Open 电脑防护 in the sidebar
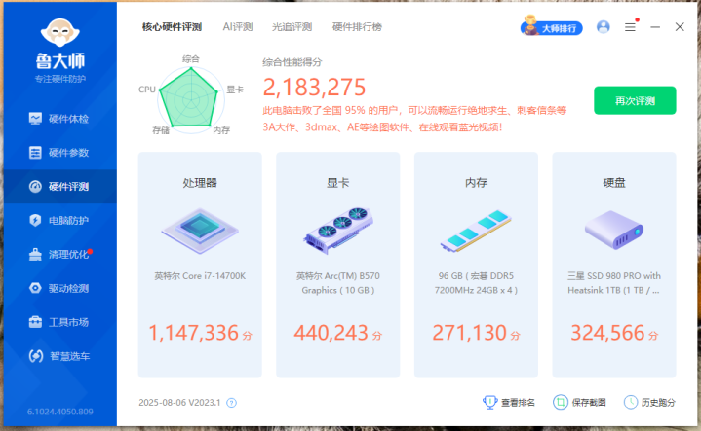Screen dimensions: 701x431 pyautogui.click(x=59, y=221)
